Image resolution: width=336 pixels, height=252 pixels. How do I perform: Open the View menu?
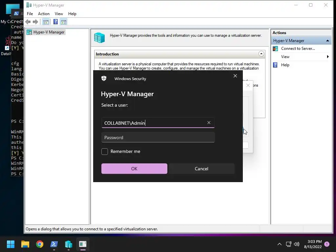[59, 14]
